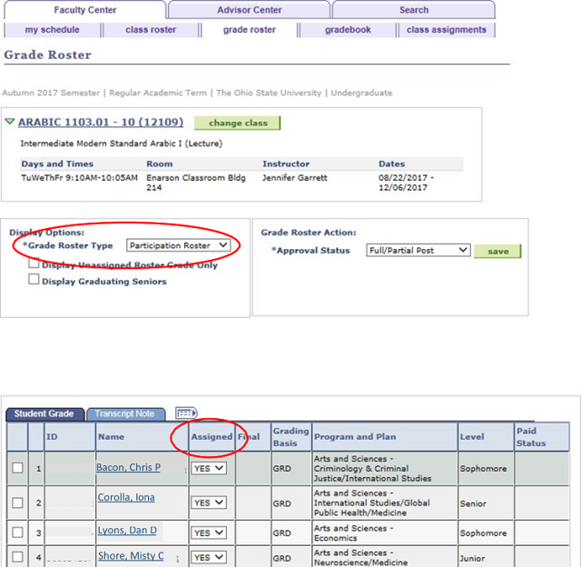581x567 pixels.
Task: Tick the row checkbox for student 2
Action: point(17,502)
